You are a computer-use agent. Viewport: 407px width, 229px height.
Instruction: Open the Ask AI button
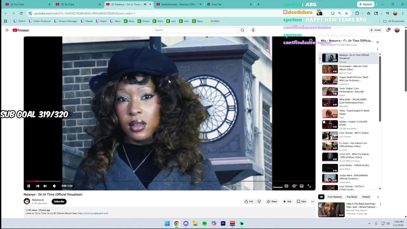click(287, 201)
